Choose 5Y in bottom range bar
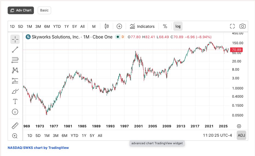Viewport: 255px width, 156px height. 92,136
